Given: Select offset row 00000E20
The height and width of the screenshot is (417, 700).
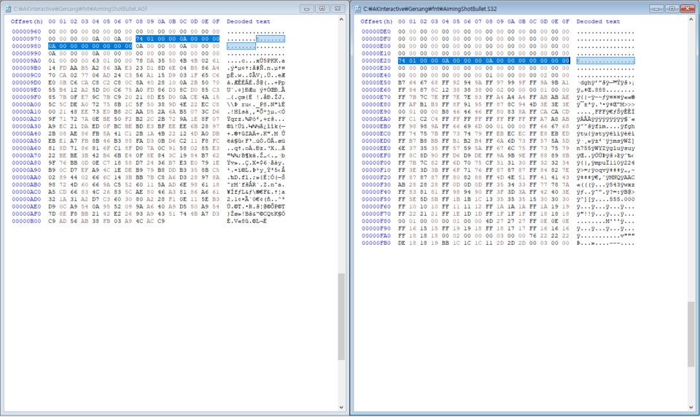Looking at the screenshot, I should tap(376, 61).
